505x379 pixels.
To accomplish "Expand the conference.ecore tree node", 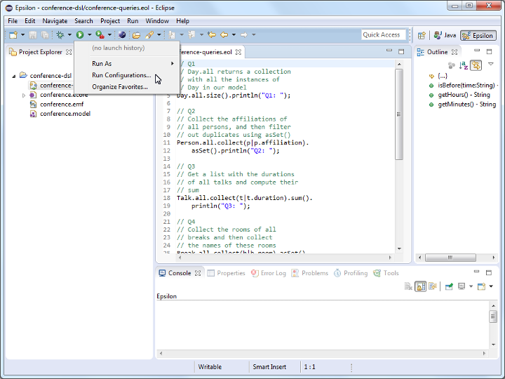I will pos(24,95).
